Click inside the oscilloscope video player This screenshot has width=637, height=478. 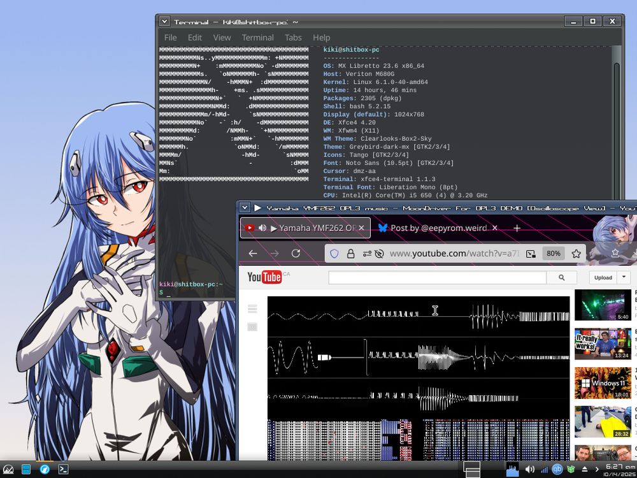pos(419,378)
